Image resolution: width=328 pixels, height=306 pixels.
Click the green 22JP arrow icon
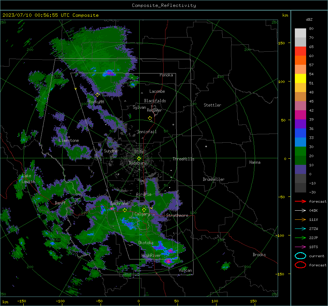pyautogui.click(x=300, y=238)
